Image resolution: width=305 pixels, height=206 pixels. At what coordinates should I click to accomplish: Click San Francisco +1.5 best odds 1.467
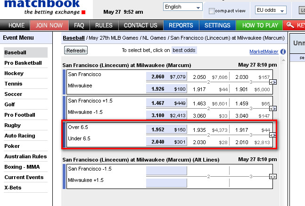point(166,103)
